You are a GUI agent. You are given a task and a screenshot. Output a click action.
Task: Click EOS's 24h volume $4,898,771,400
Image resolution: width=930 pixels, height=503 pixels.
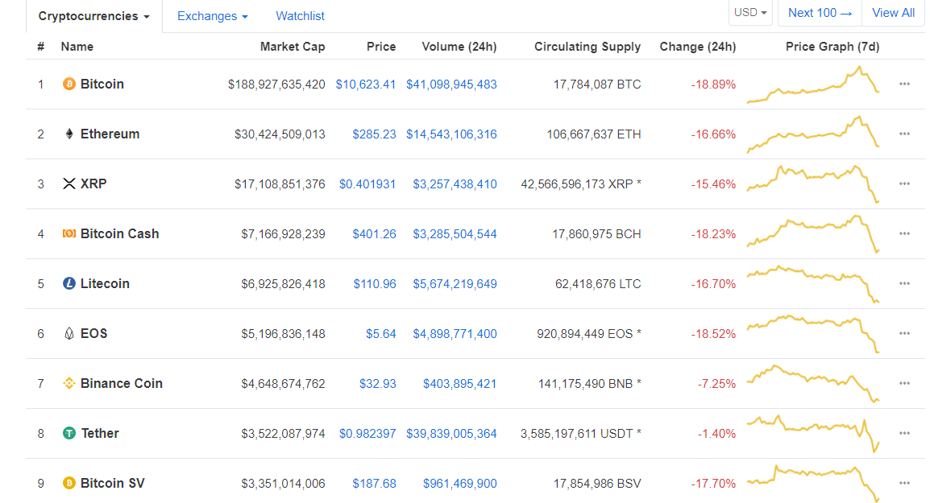pyautogui.click(x=455, y=334)
